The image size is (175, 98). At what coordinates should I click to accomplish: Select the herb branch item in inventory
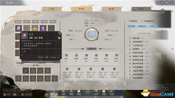(27, 28)
